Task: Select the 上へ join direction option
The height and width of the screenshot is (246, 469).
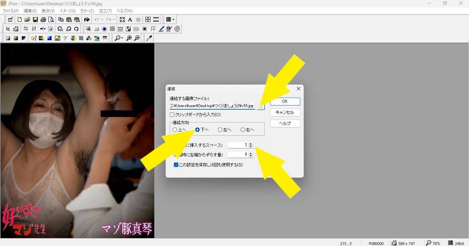Action: pyautogui.click(x=175, y=130)
